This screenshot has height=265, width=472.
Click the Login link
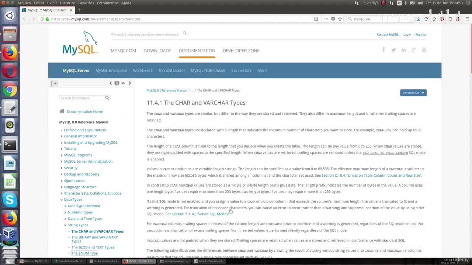407,35
